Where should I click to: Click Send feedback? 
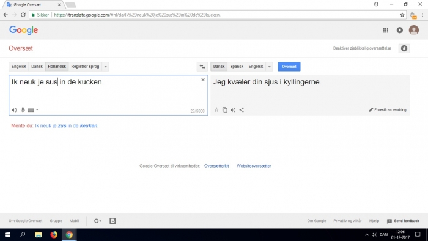pyautogui.click(x=403, y=221)
